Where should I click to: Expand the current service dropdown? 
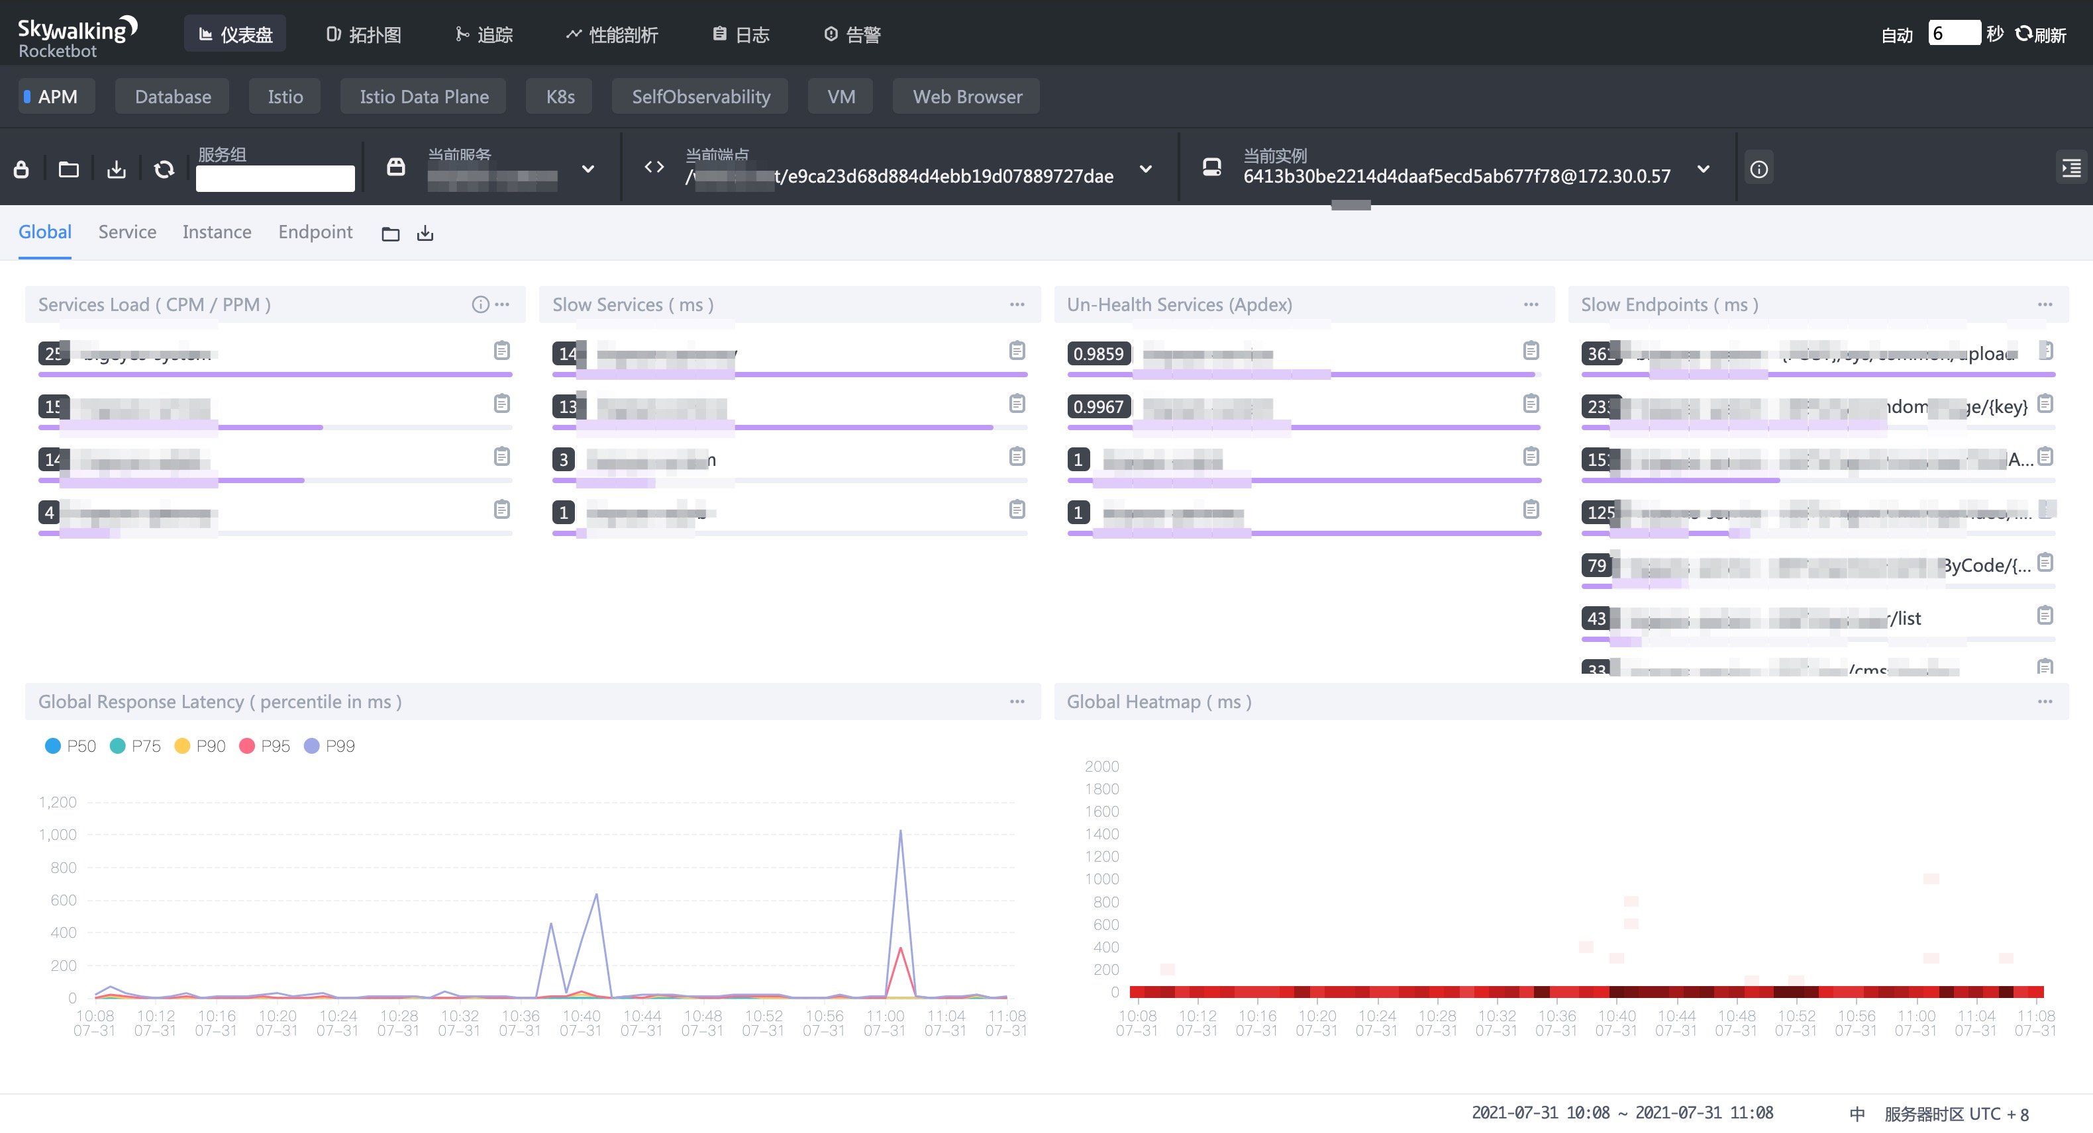[588, 169]
